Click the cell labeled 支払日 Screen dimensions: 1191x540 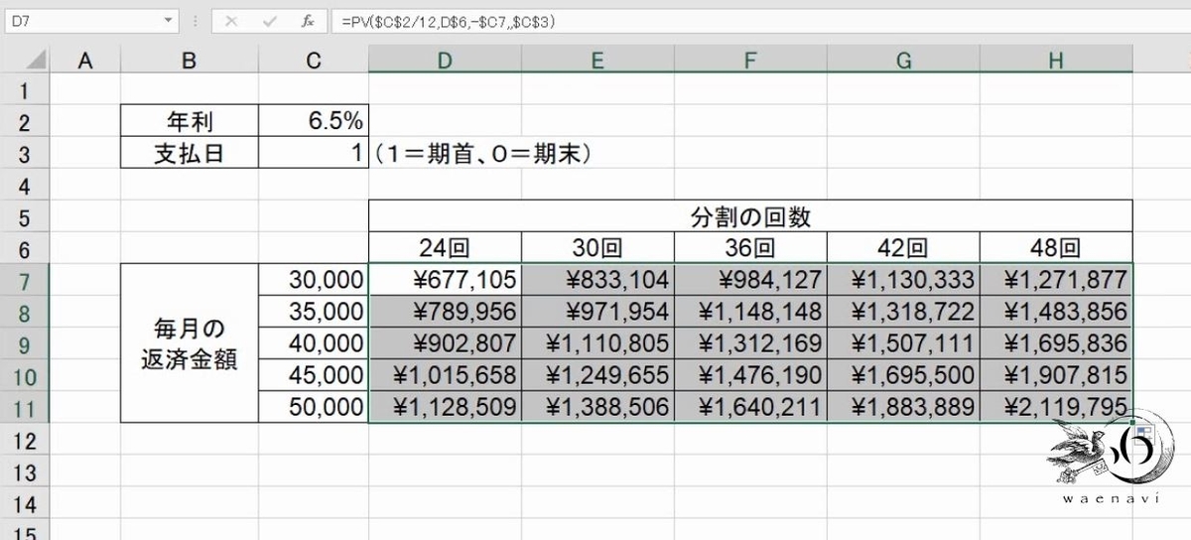(189, 154)
